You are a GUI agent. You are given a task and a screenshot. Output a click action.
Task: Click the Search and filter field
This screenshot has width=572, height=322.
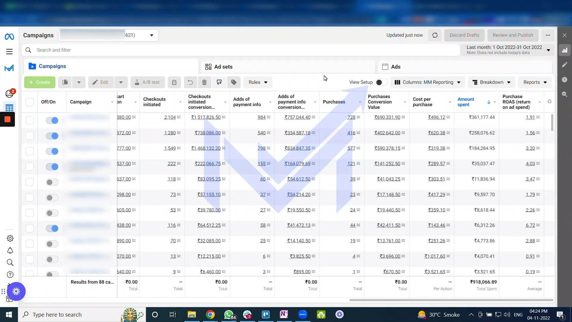click(241, 50)
